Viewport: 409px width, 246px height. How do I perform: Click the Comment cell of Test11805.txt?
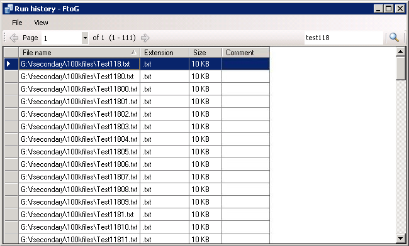(x=245, y=152)
